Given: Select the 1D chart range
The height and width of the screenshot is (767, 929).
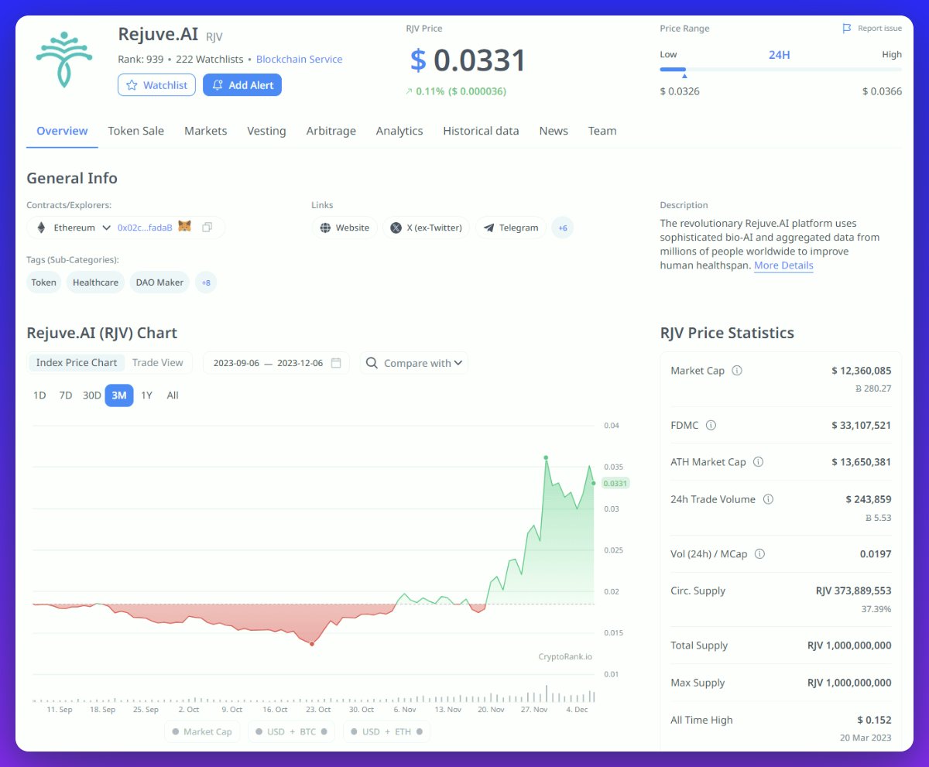Looking at the screenshot, I should (x=39, y=395).
